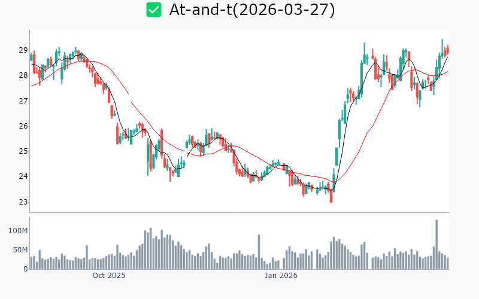Select the Jan 2026 x-axis label

point(281,276)
